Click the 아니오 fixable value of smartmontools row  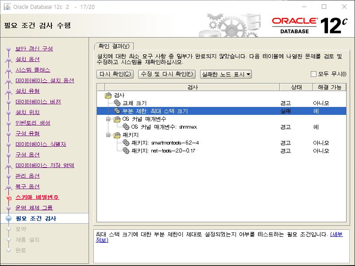[x=321, y=143]
